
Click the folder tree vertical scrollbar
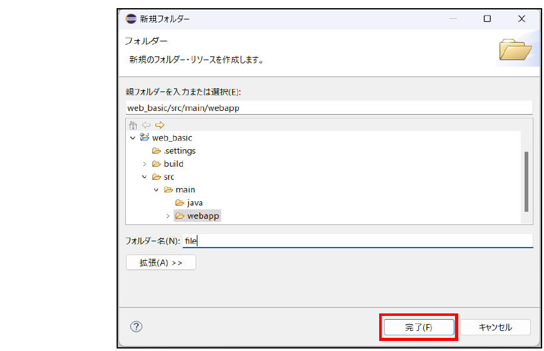click(526, 182)
